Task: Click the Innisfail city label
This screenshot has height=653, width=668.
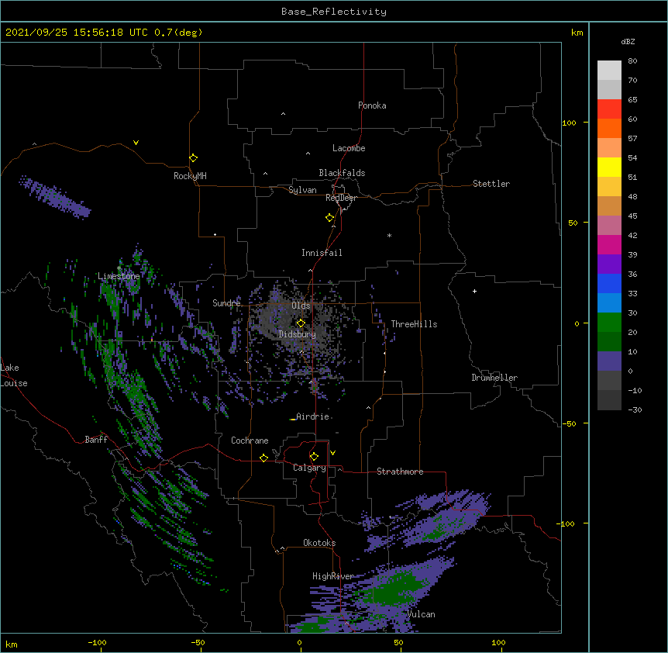Action: coord(322,253)
